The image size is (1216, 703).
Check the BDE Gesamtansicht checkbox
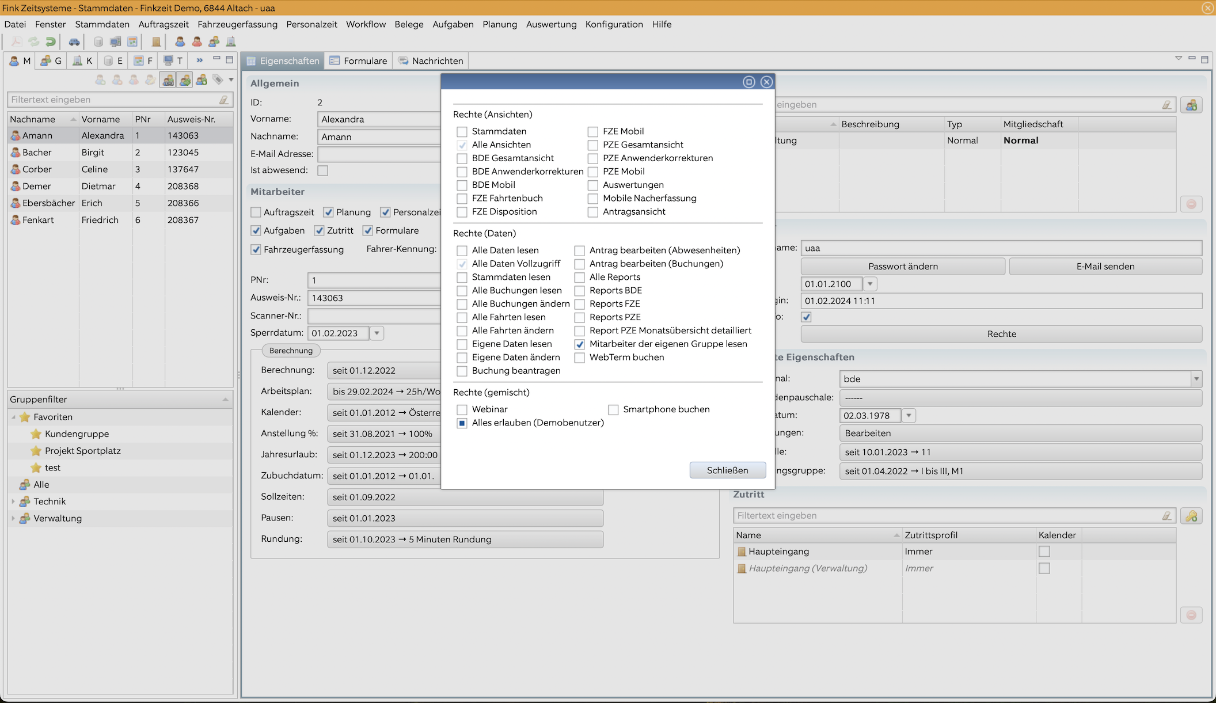pos(462,158)
